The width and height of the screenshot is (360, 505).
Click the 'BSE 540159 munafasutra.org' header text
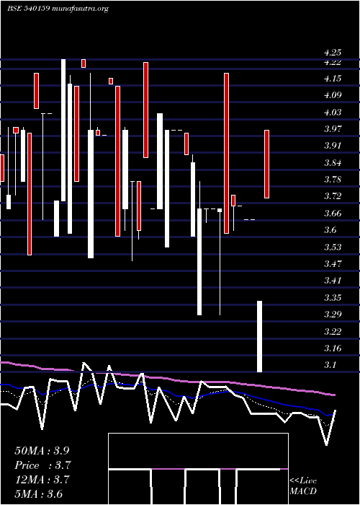pyautogui.click(x=58, y=9)
